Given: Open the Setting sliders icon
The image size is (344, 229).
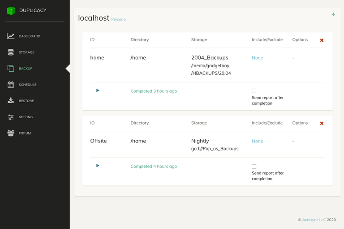Looking at the screenshot, I should click(x=11, y=117).
